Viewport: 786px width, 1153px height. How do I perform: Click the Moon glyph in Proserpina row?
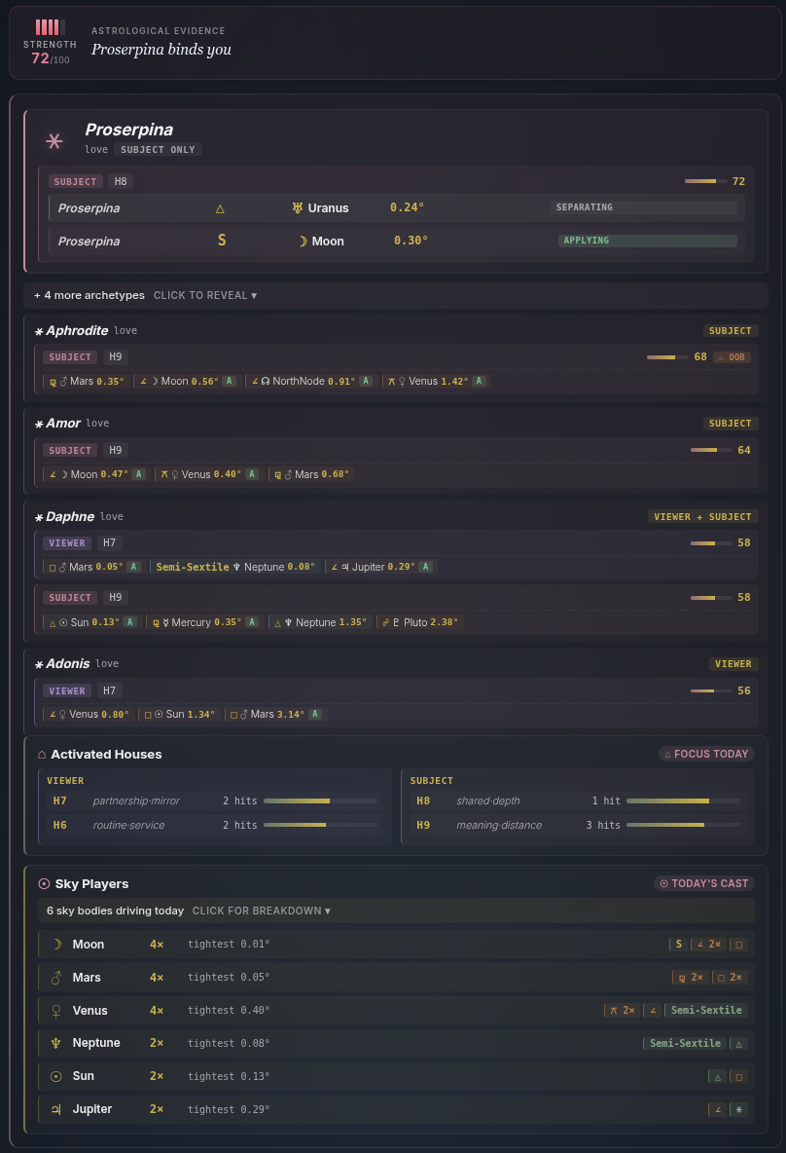(x=303, y=242)
